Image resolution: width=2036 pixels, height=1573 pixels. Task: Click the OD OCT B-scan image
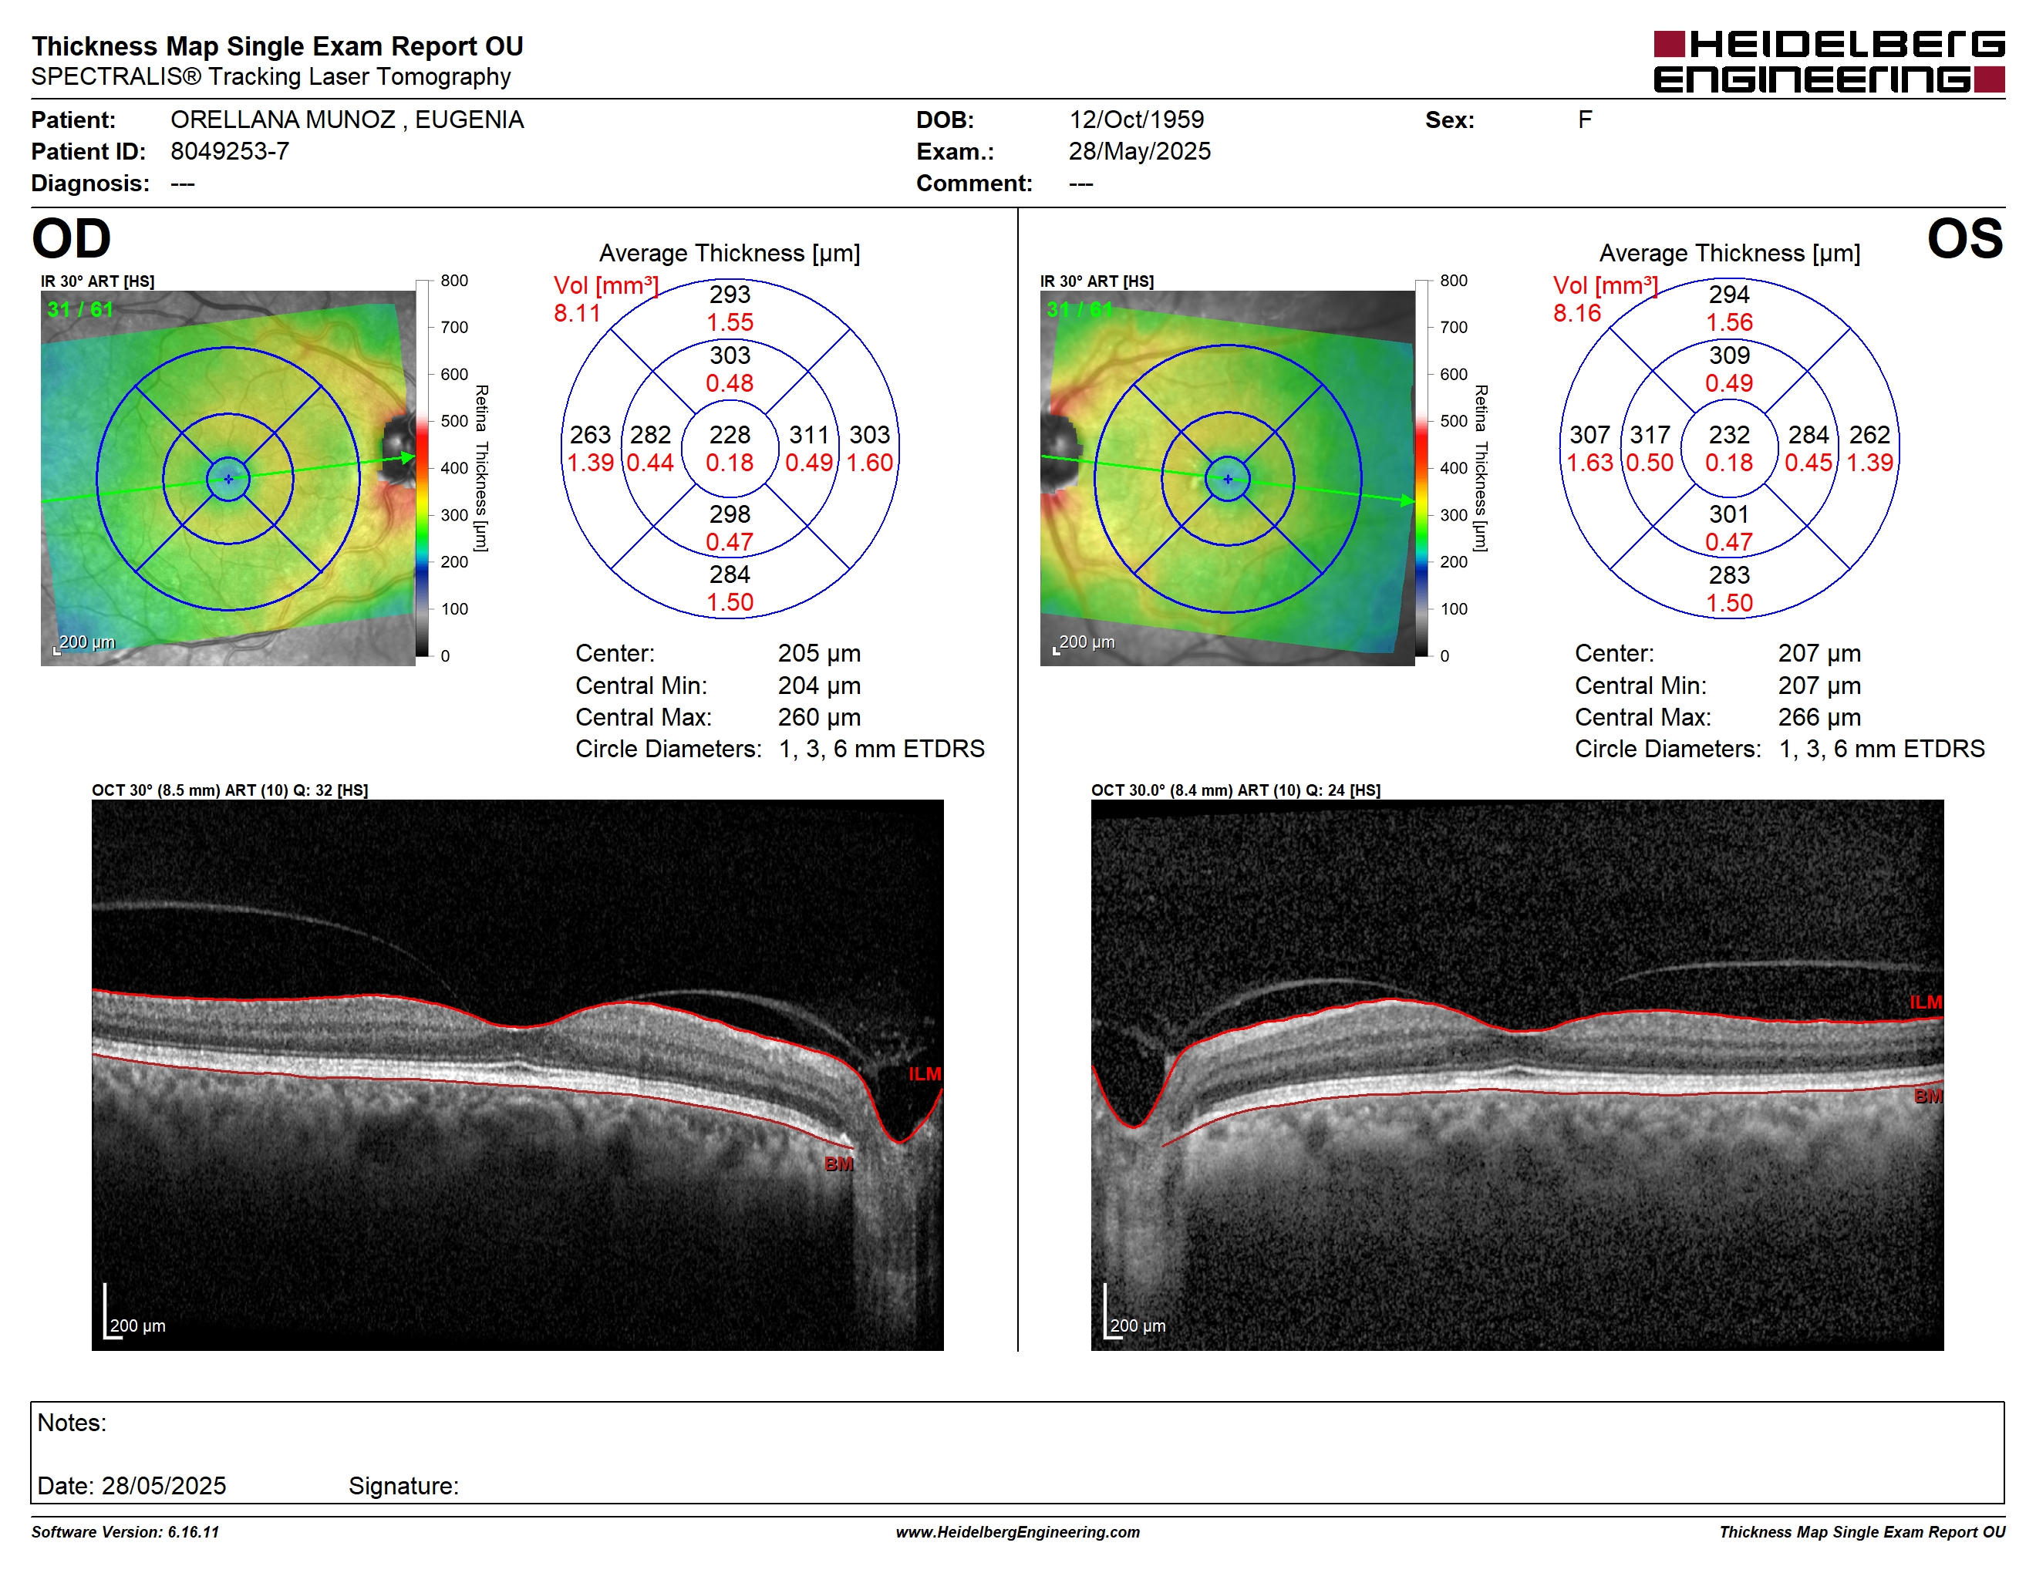tap(517, 1074)
